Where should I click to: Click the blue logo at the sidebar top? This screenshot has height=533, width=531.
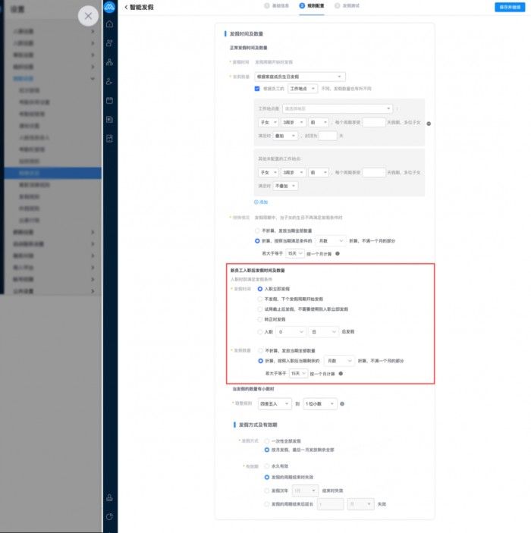pos(110,7)
